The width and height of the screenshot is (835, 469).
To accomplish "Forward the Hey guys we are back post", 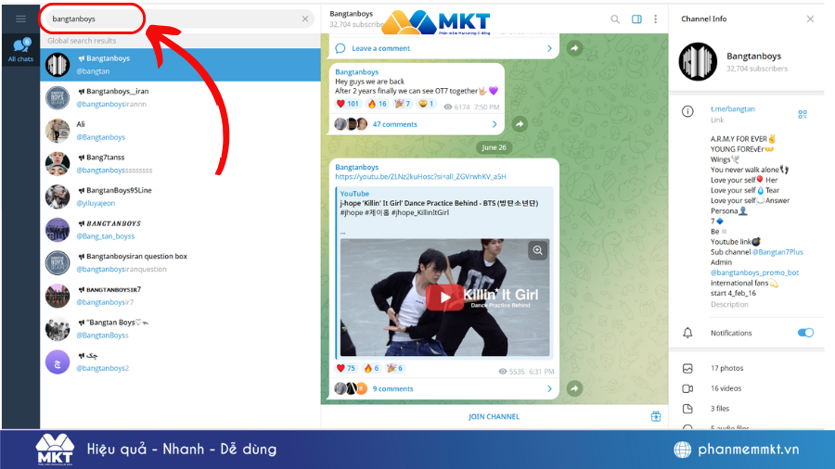I will click(520, 124).
